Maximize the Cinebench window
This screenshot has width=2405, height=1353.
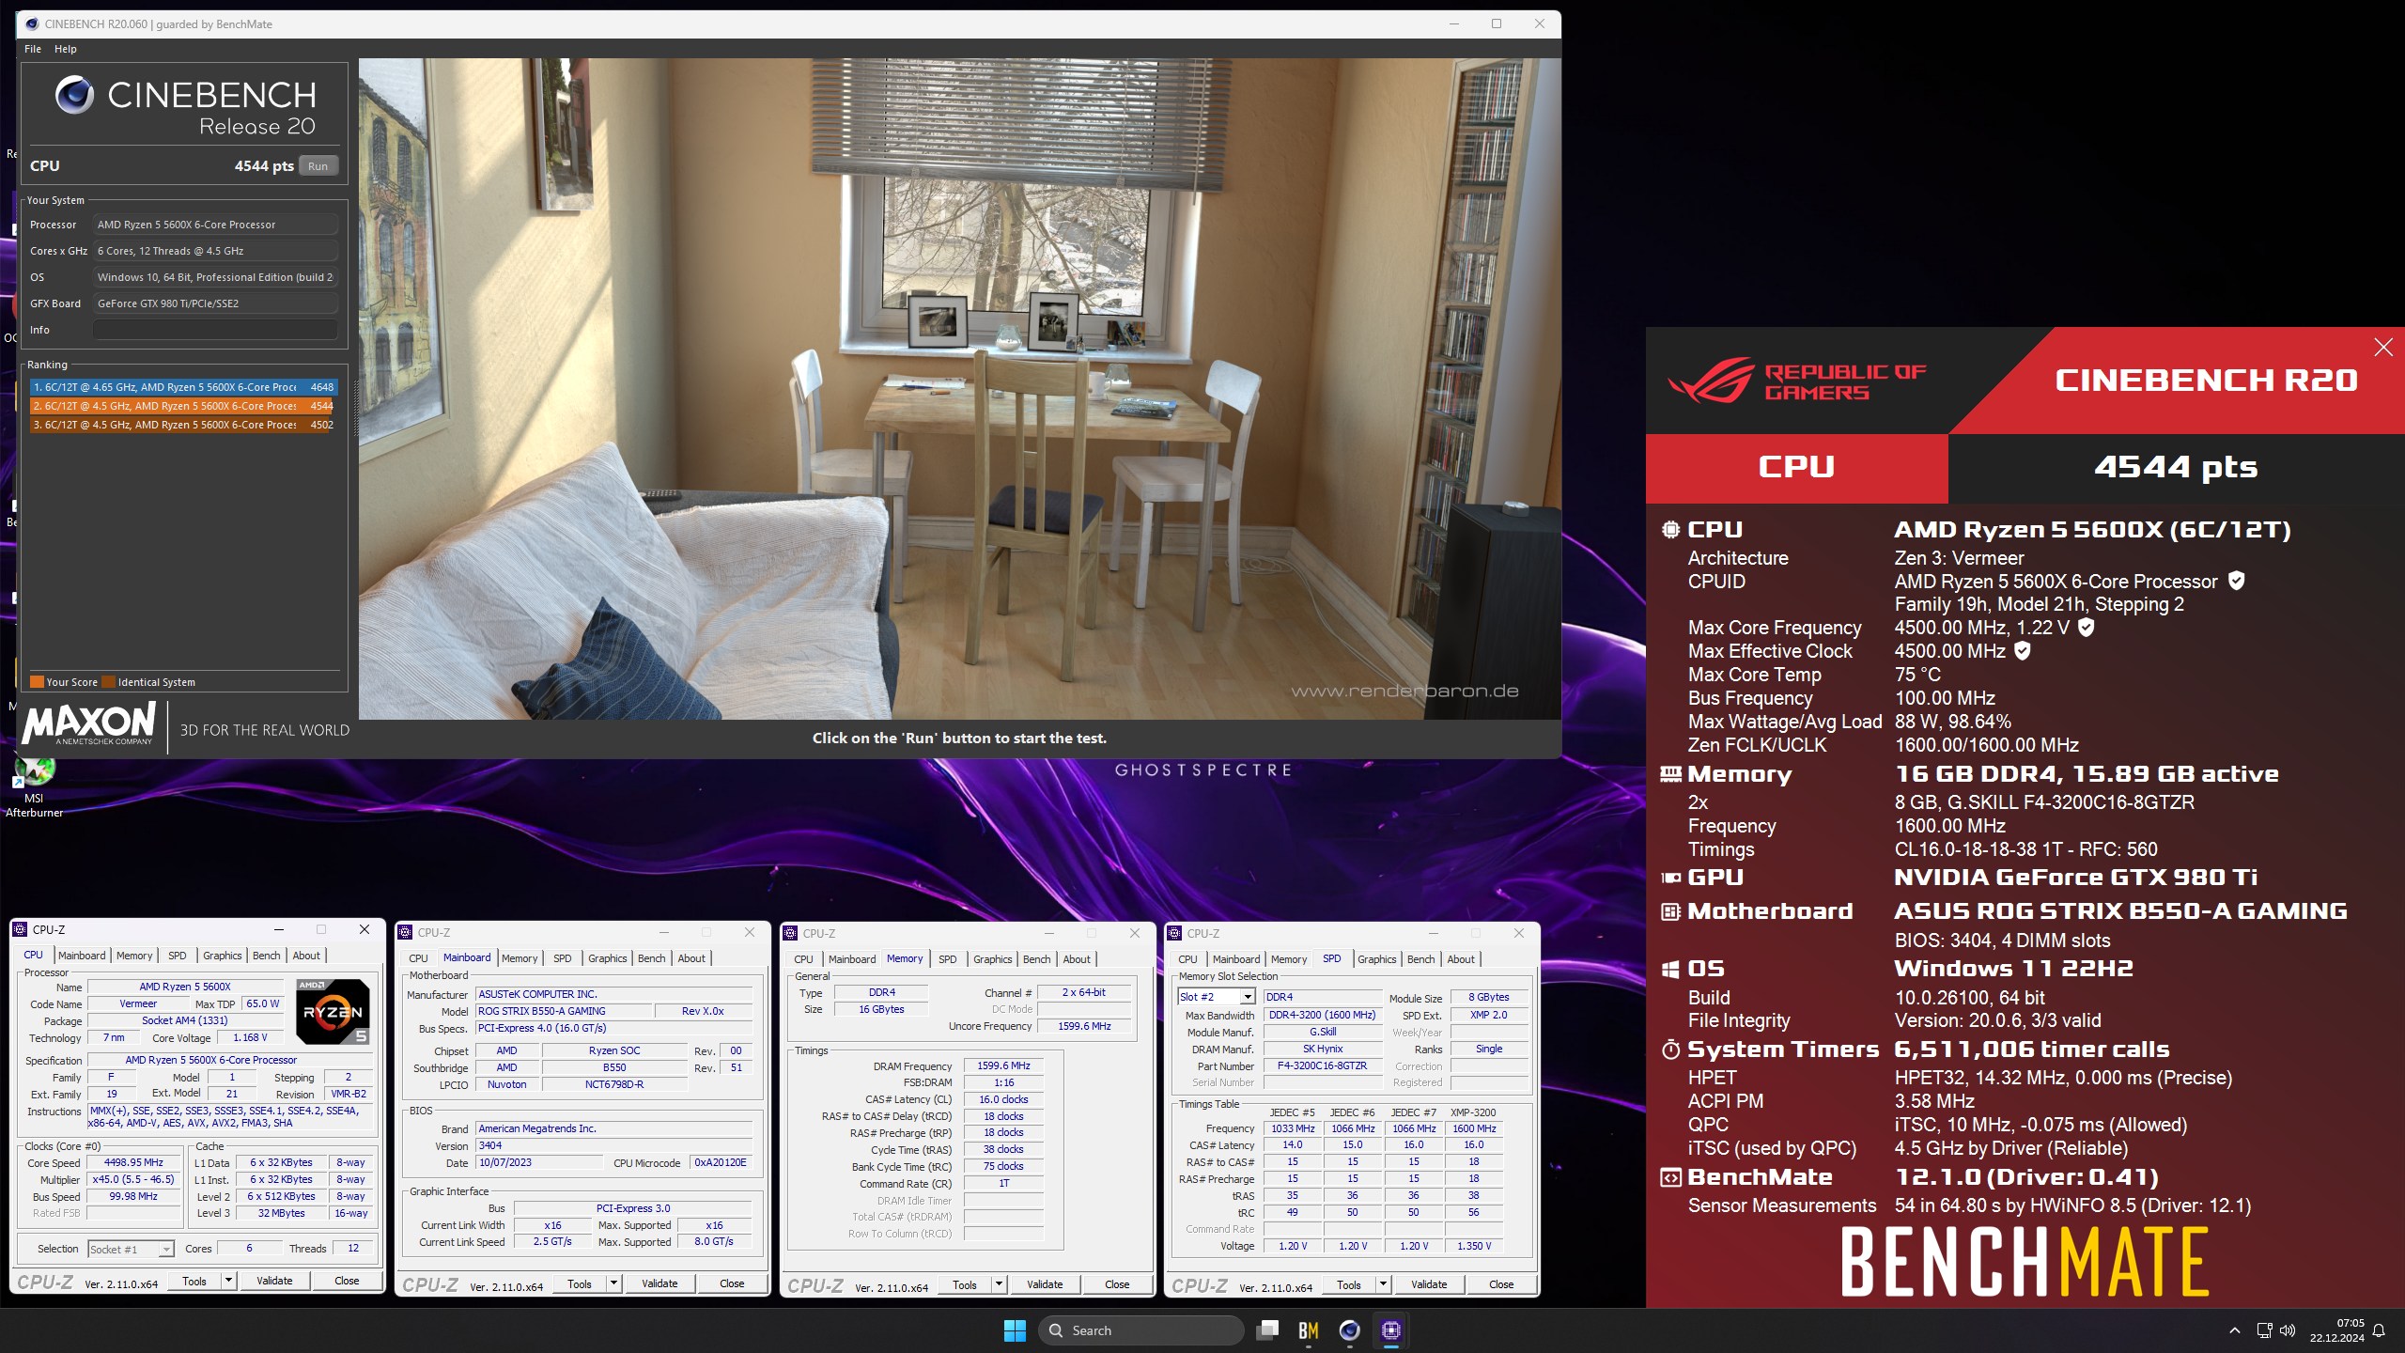pos(1497,23)
